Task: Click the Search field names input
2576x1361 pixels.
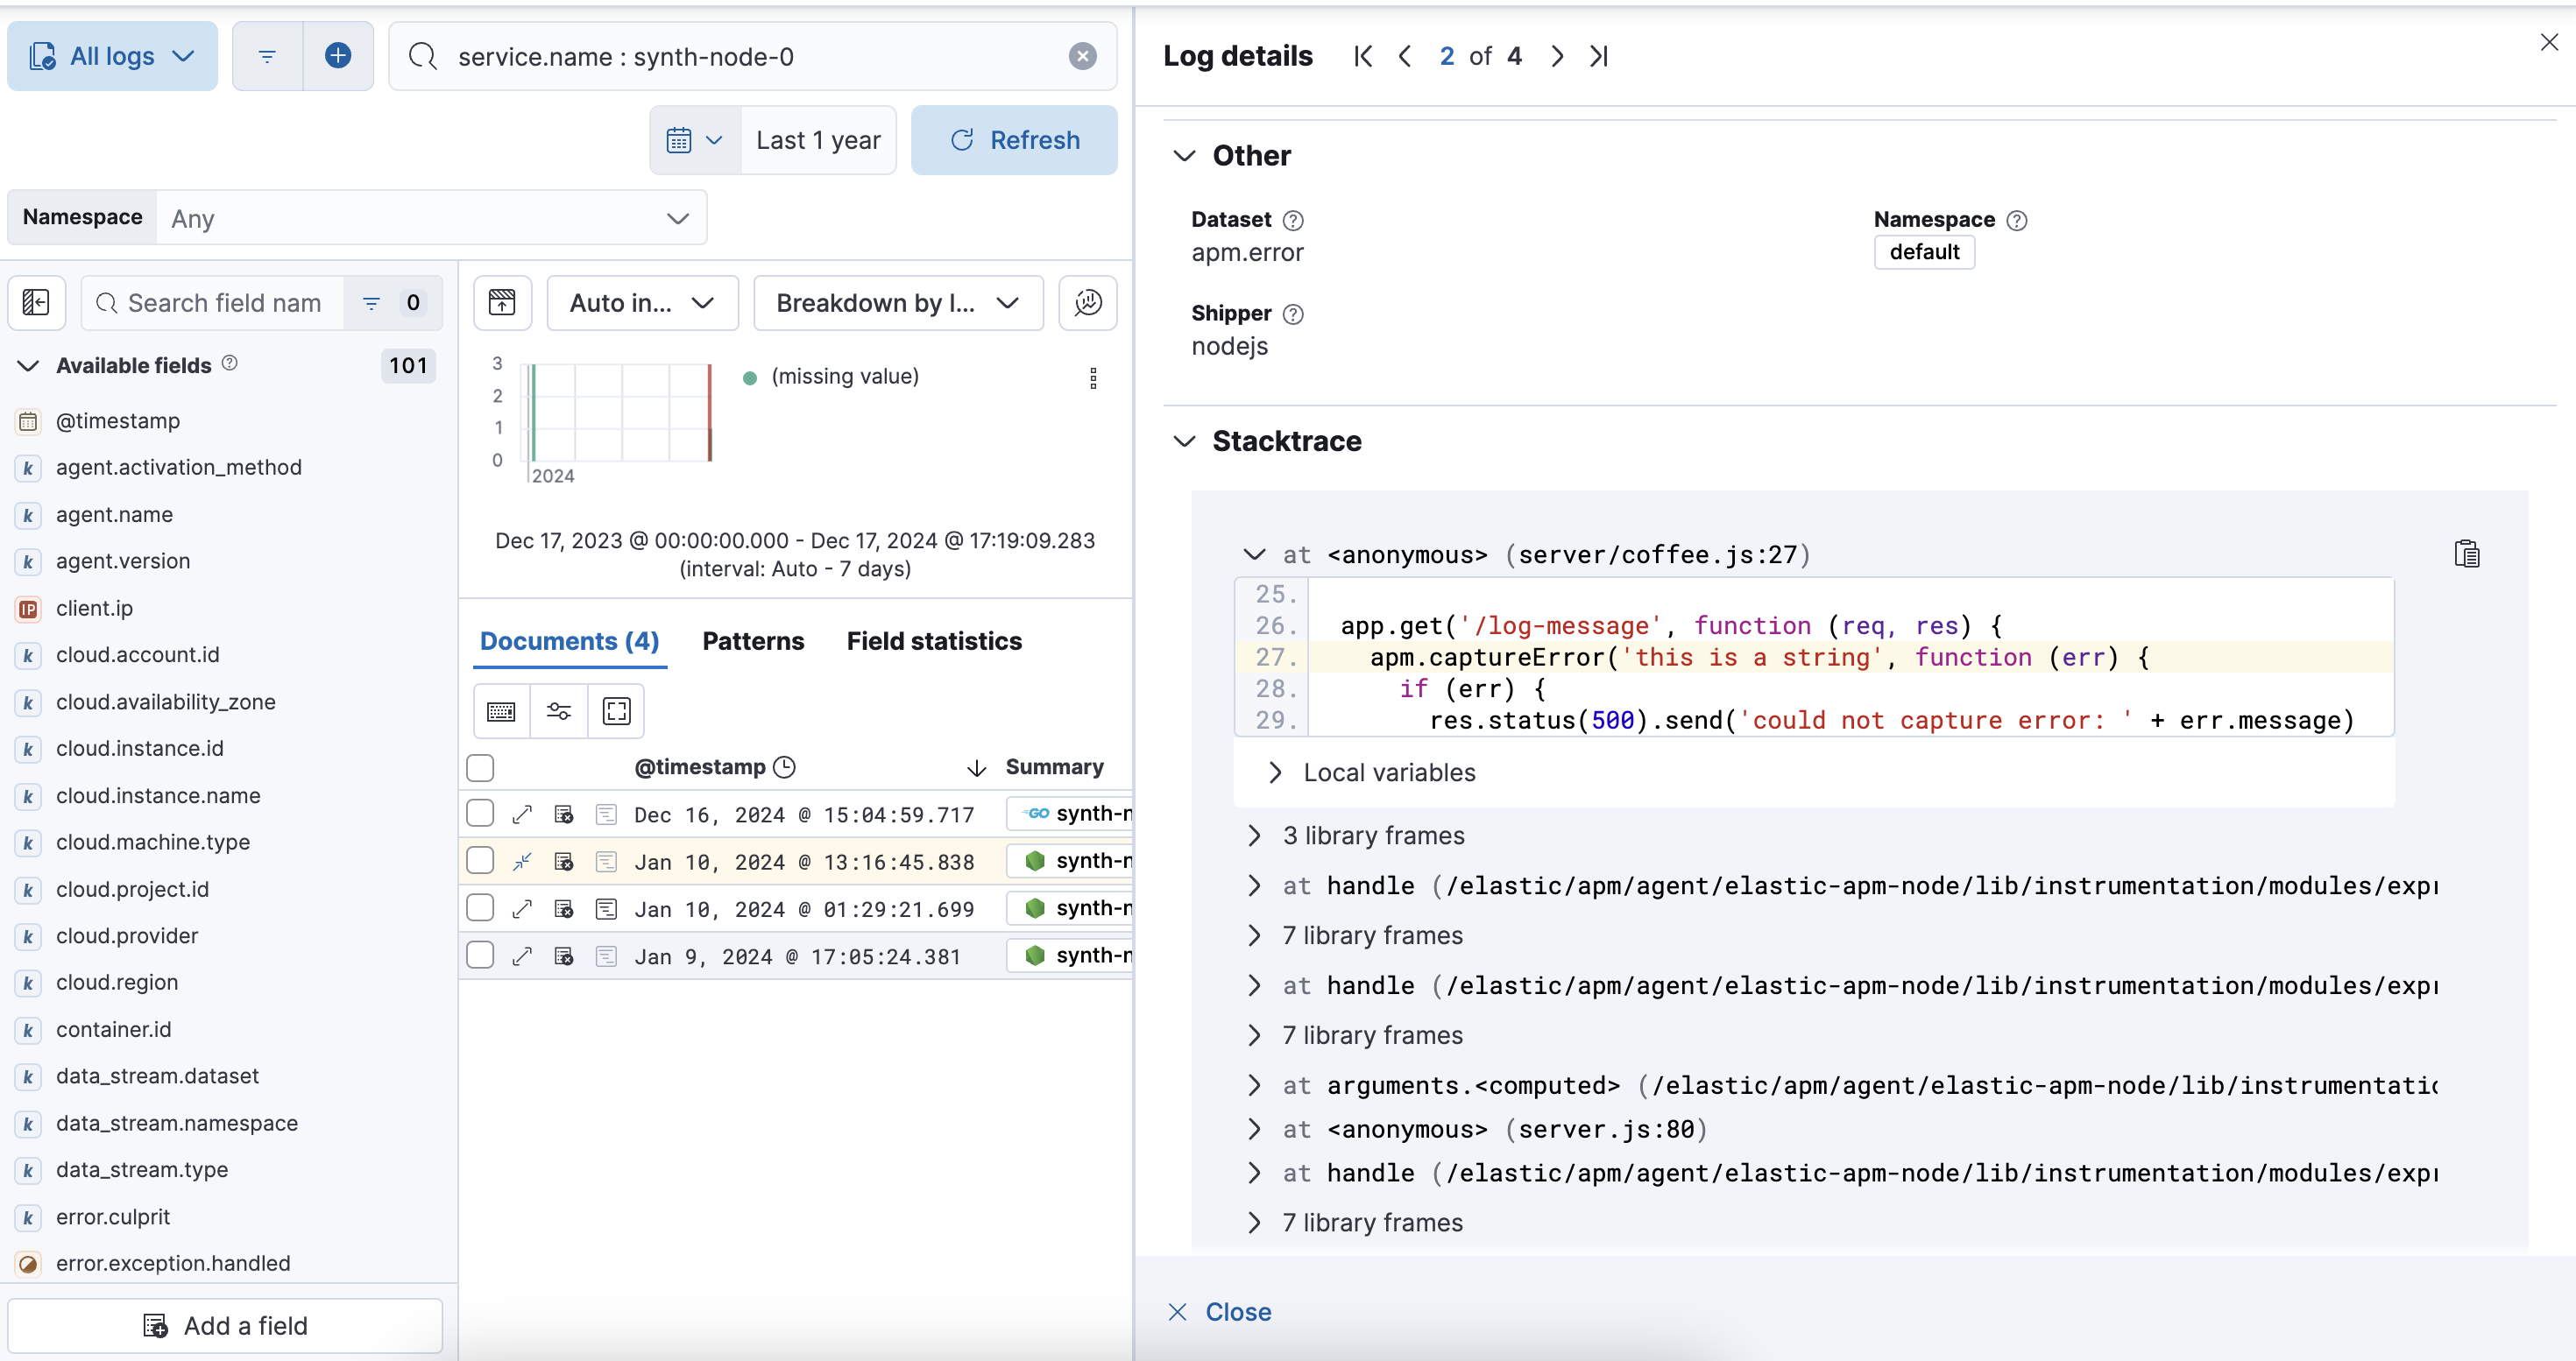Action: pos(213,303)
